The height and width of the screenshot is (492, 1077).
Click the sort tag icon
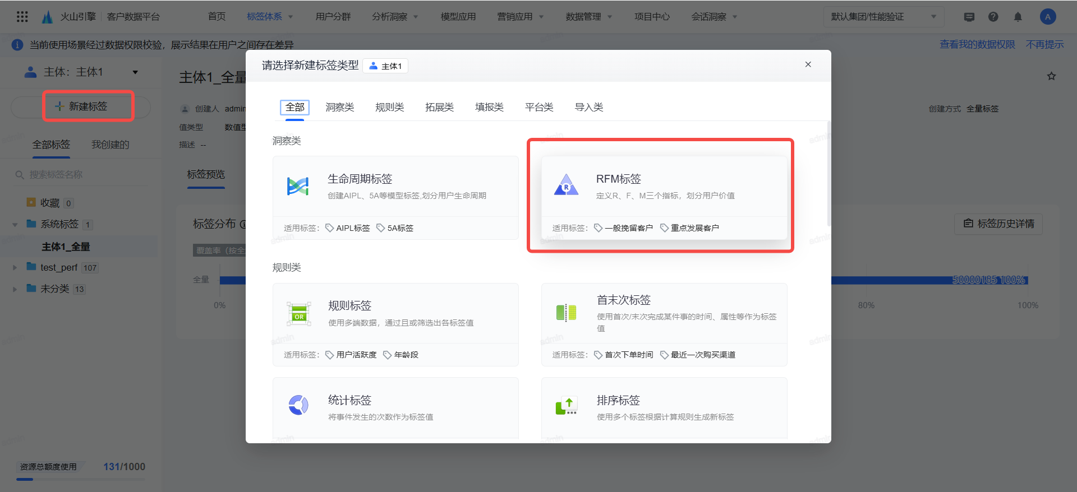[567, 405]
